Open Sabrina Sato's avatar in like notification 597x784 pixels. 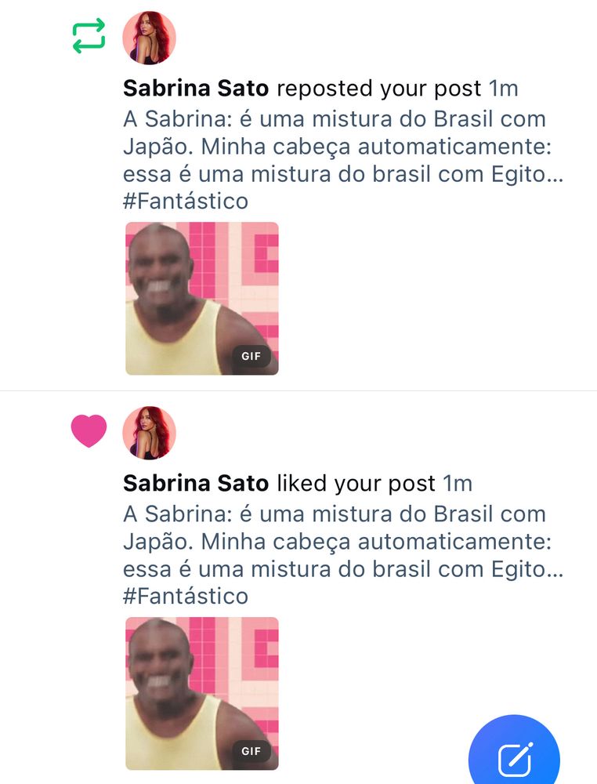(150, 433)
